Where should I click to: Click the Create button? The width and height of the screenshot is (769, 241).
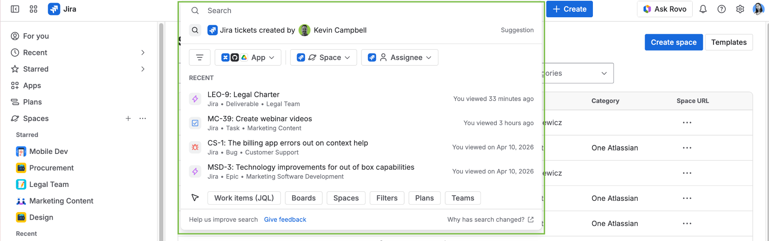(x=569, y=9)
